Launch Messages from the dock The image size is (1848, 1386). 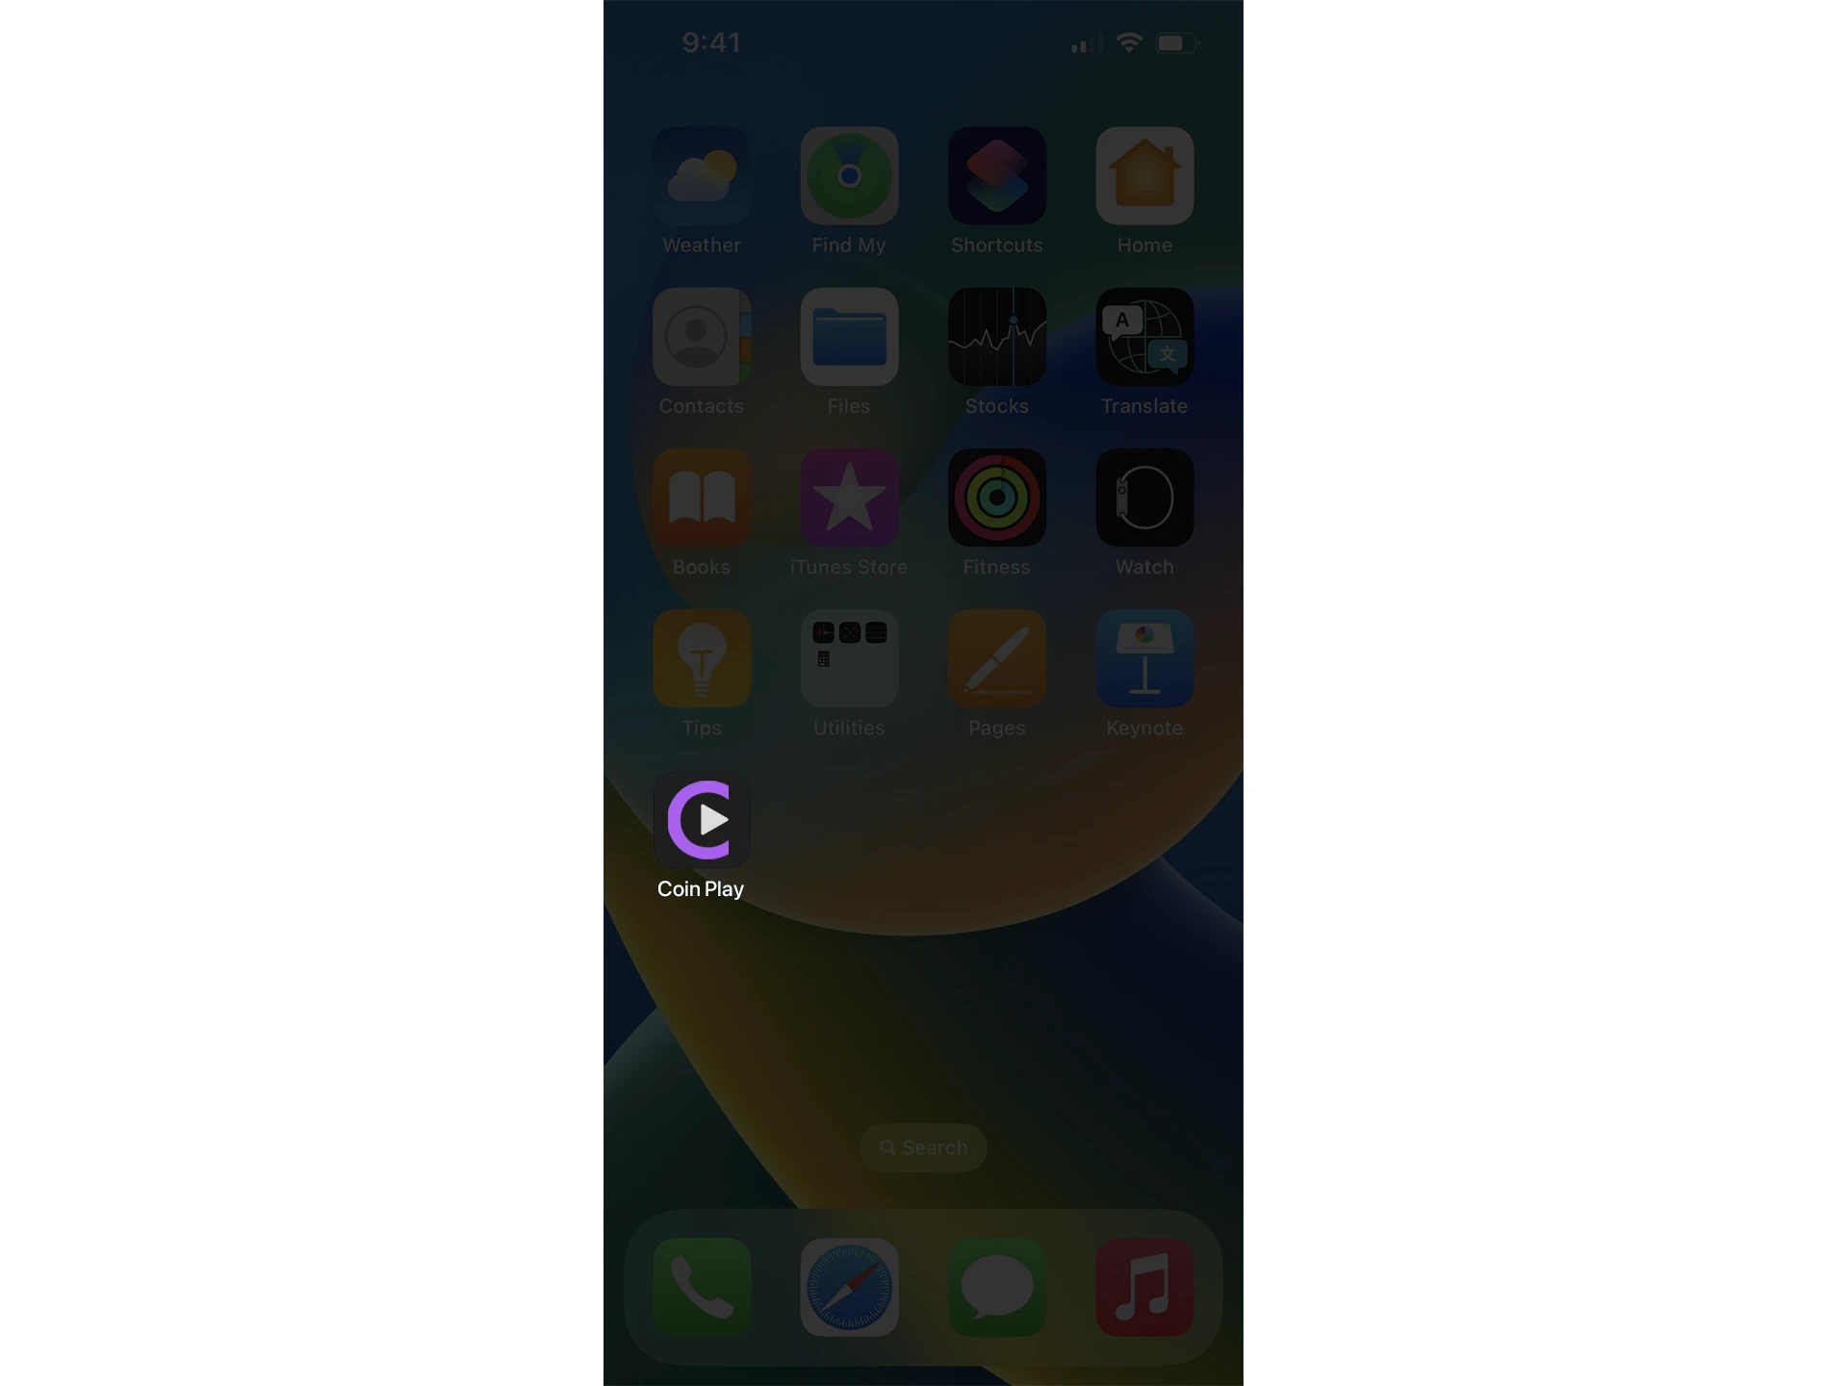[997, 1287]
